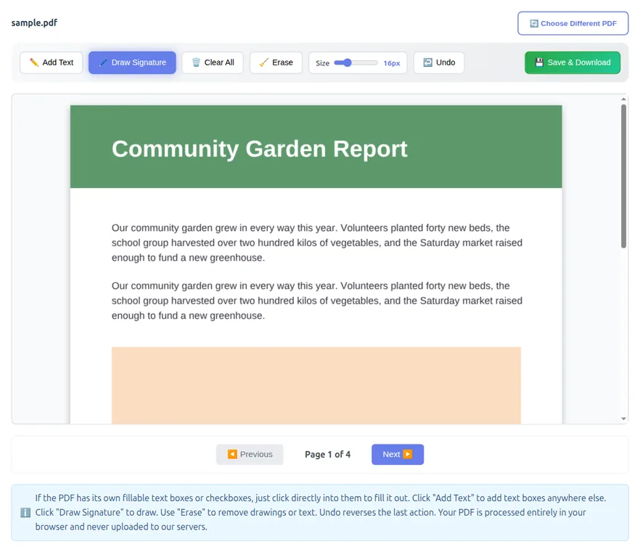The width and height of the screenshot is (640, 552).
Task: Click the PDF viewer vertical scrollbar thumb
Action: click(x=623, y=176)
